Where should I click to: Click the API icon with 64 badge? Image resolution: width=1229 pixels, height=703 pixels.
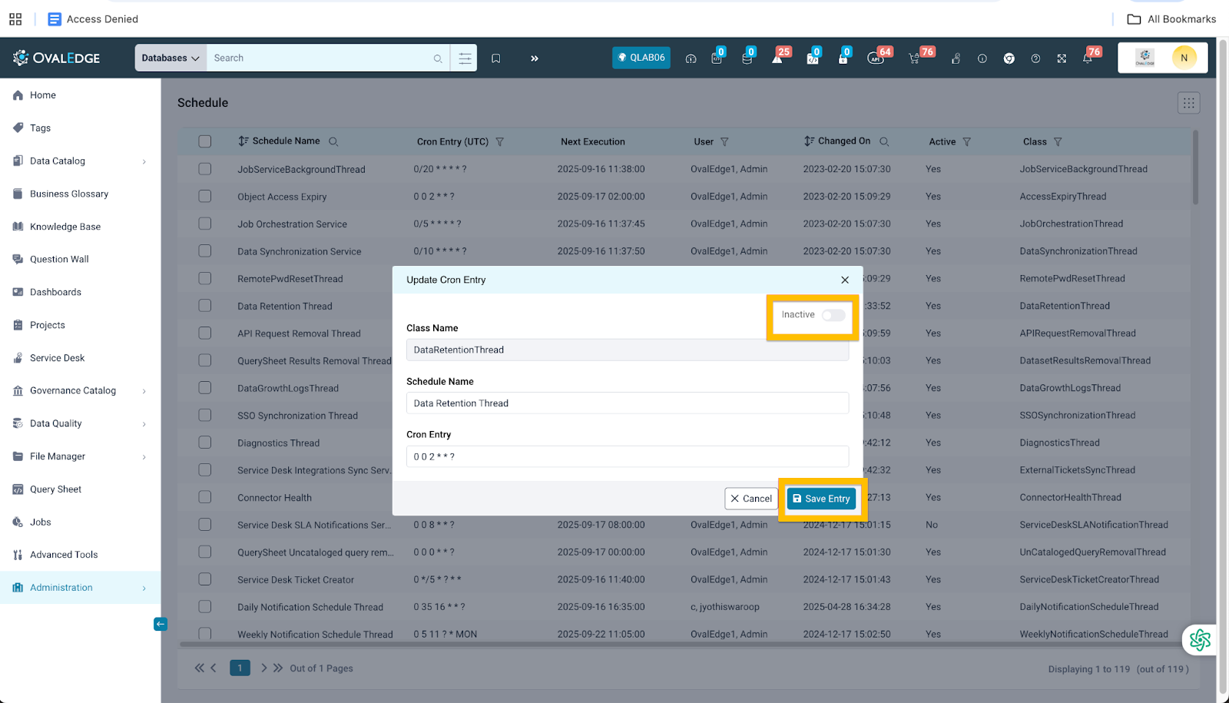875,58
